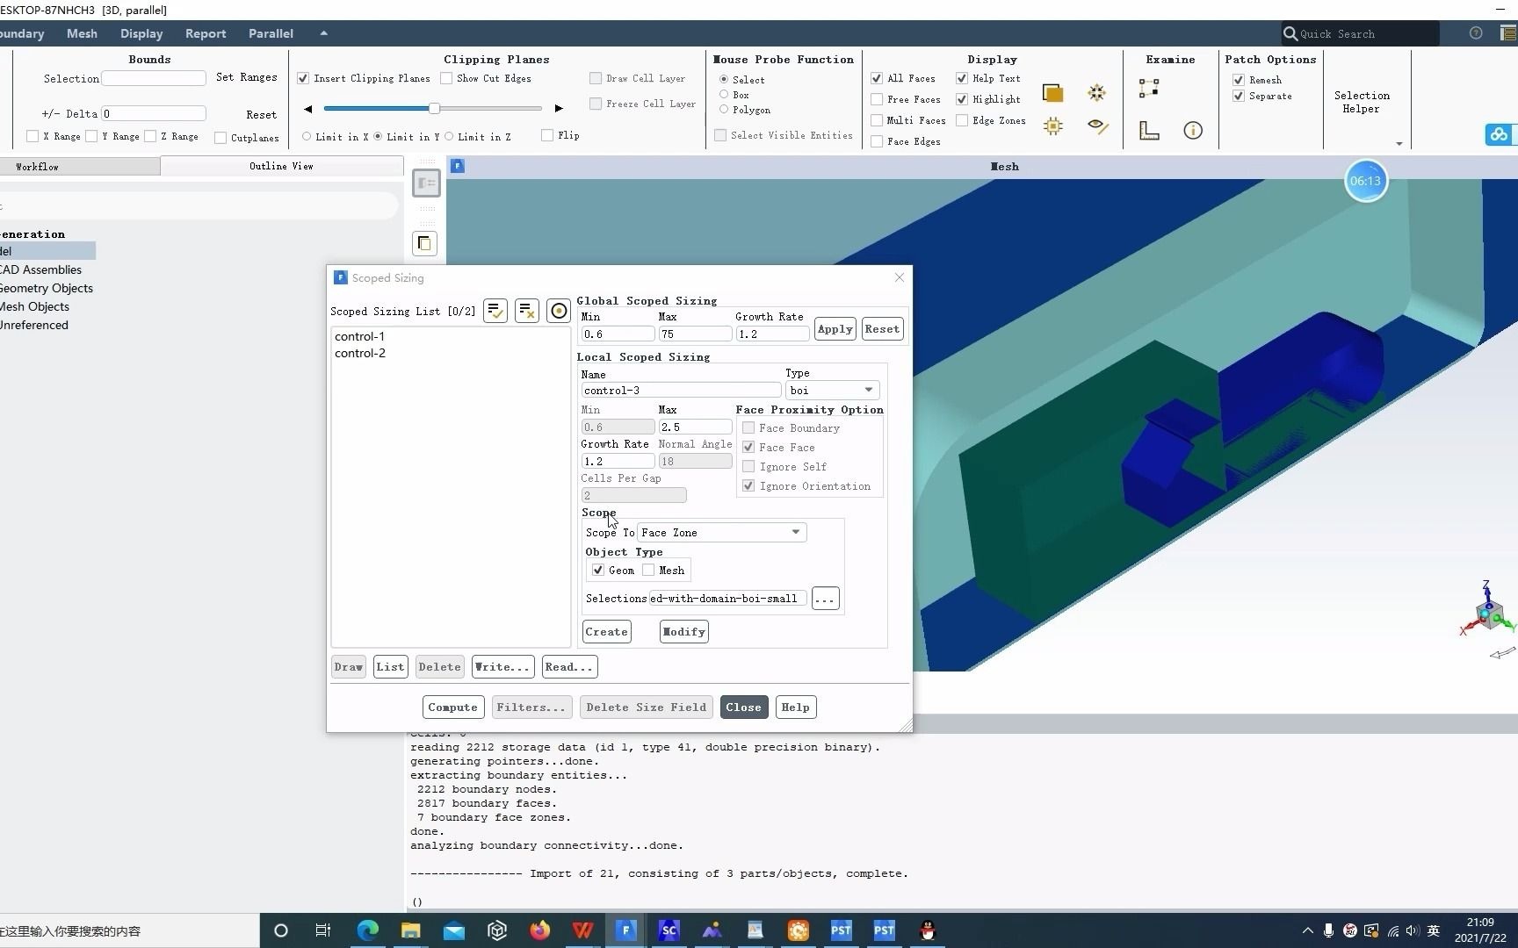1518x948 pixels.
Task: Click the info icon in the Examine panel
Action: pos(1192,129)
